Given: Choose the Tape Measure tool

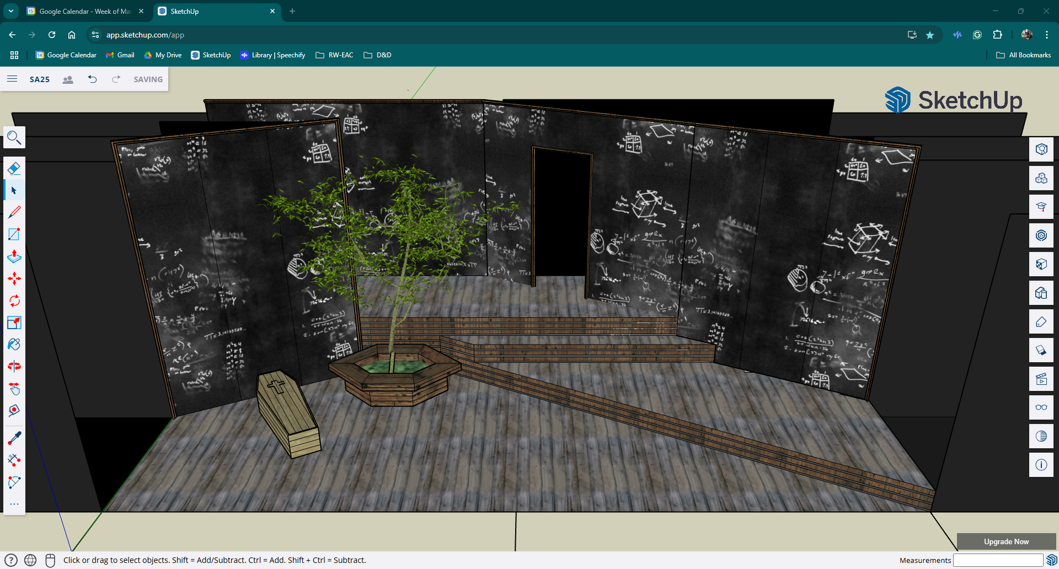Looking at the screenshot, I should pyautogui.click(x=14, y=411).
